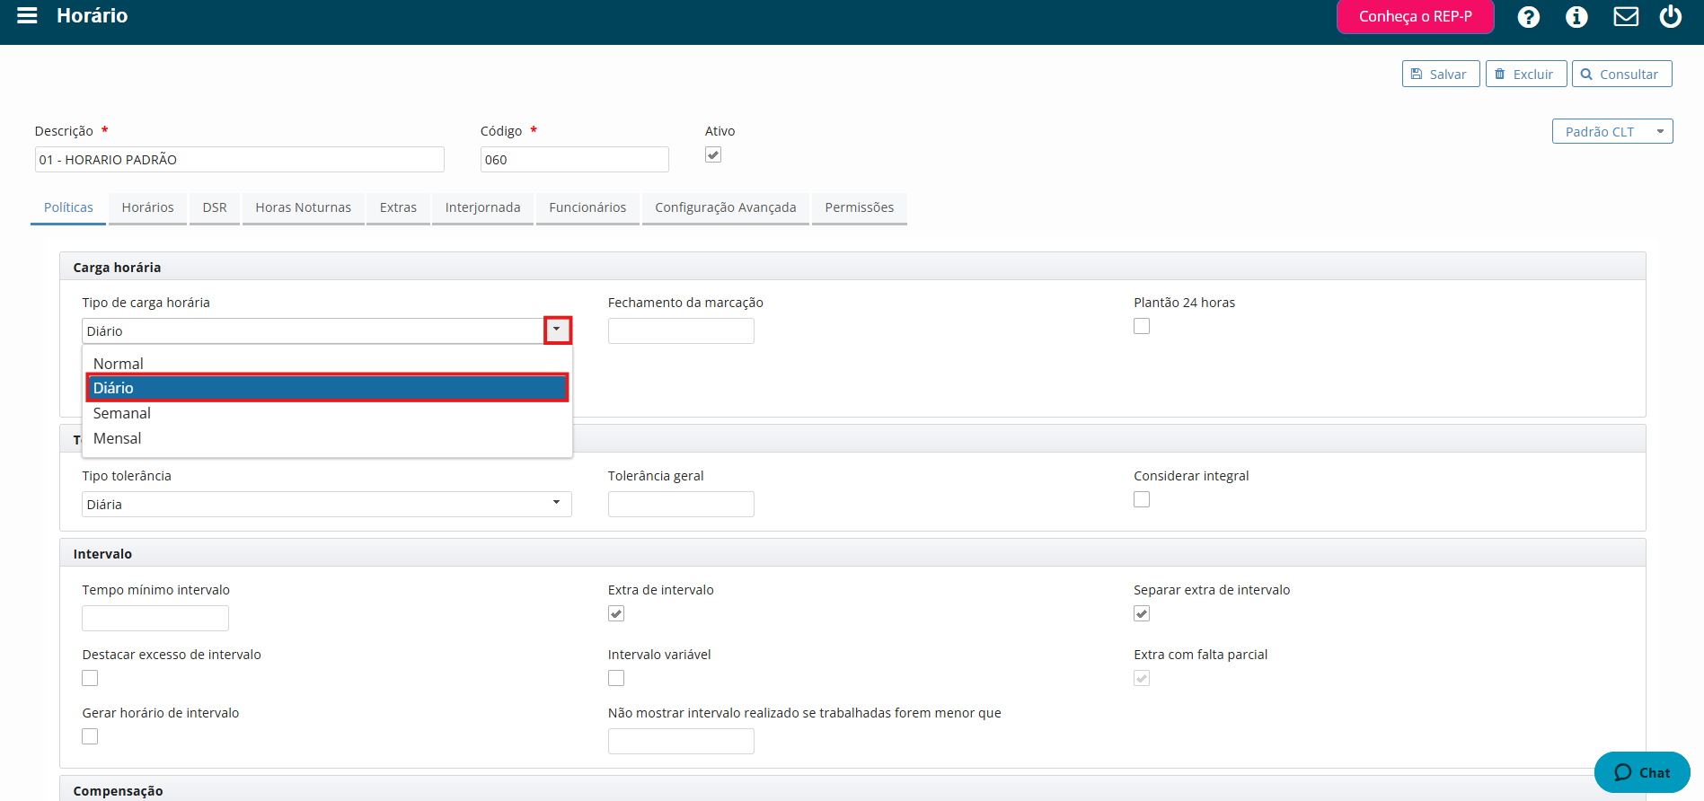Image resolution: width=1704 pixels, height=801 pixels.
Task: Open the Padrão CLT dropdown
Action: click(1611, 131)
